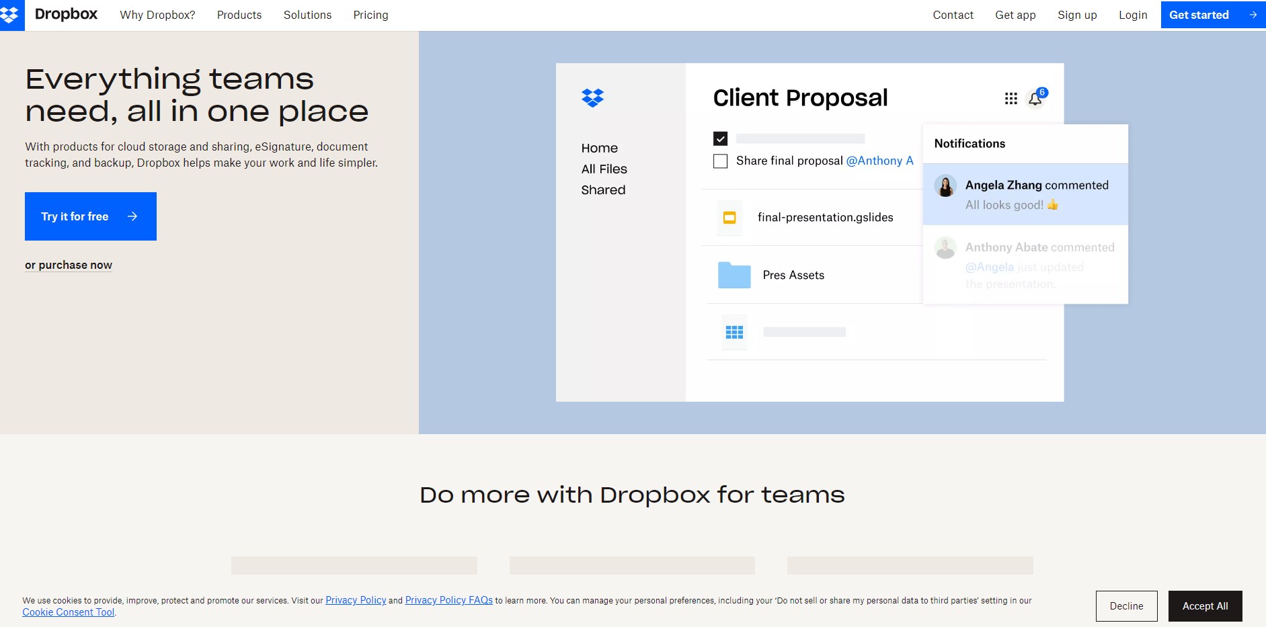Screen dimensions: 1266x627
Task: Click the Dropbox wordmark in the header
Action: (x=66, y=14)
